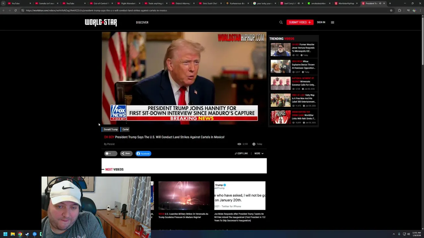Open Windows Start menu
This screenshot has width=424, height=238.
pyautogui.click(x=5, y=234)
